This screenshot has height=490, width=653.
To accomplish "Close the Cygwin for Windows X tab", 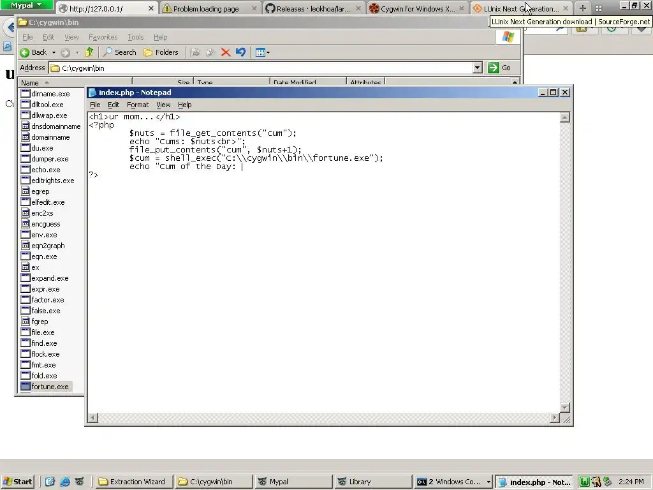I will click(x=462, y=8).
